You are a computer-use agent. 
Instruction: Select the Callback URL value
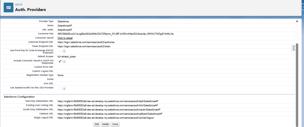click(110, 114)
